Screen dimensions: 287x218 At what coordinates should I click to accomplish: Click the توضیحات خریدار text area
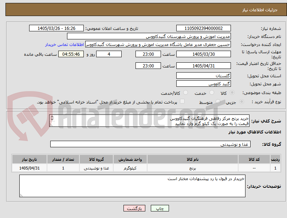coord(132,186)
